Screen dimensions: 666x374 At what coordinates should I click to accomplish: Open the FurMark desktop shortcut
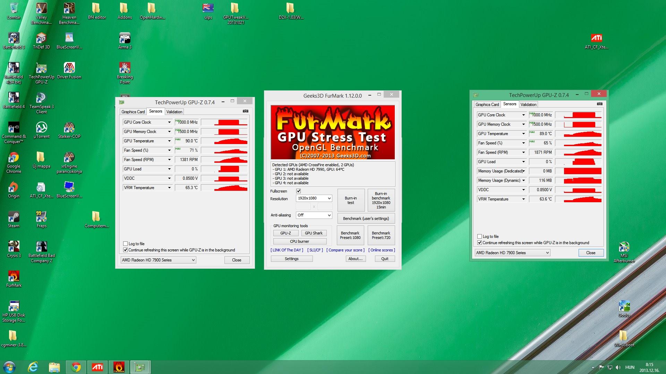pos(14,279)
